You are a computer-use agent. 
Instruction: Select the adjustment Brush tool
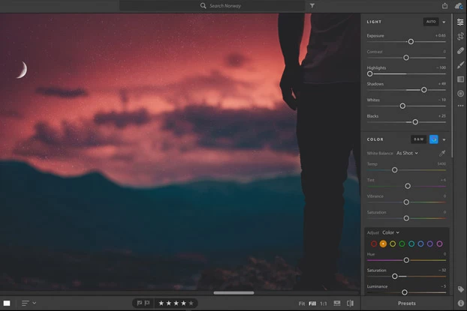460,65
